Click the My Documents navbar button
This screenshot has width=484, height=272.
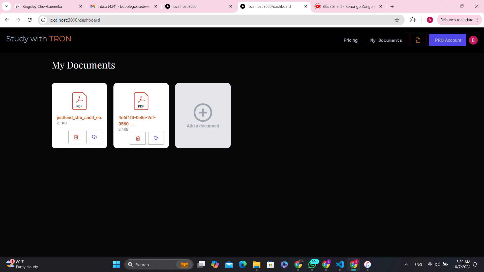pos(386,40)
